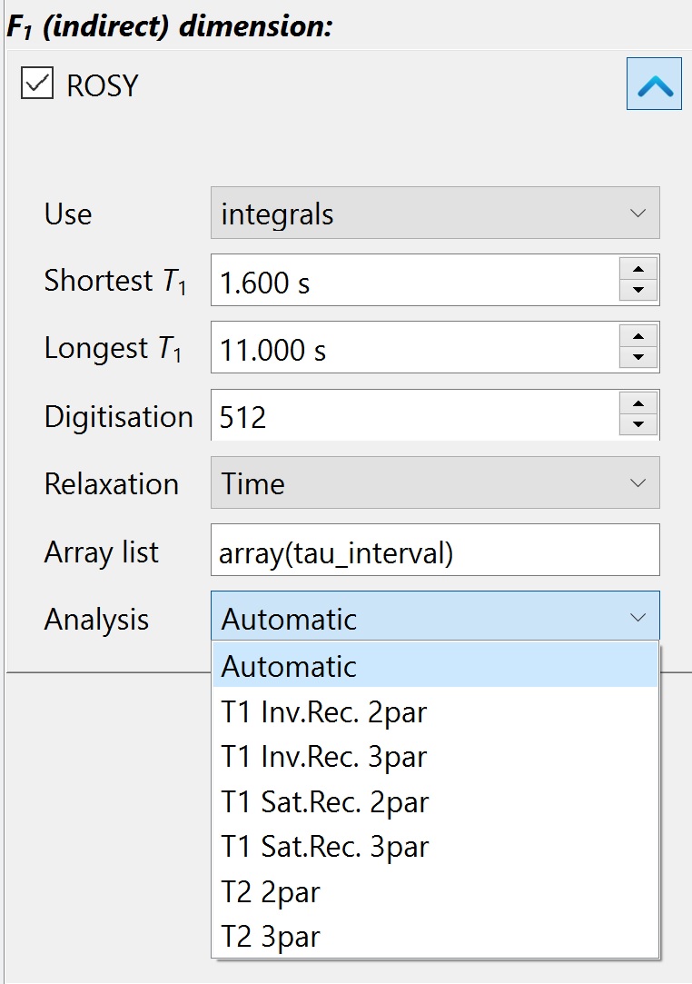
Task: Pick T2 2par from the list
Action: pos(435,892)
